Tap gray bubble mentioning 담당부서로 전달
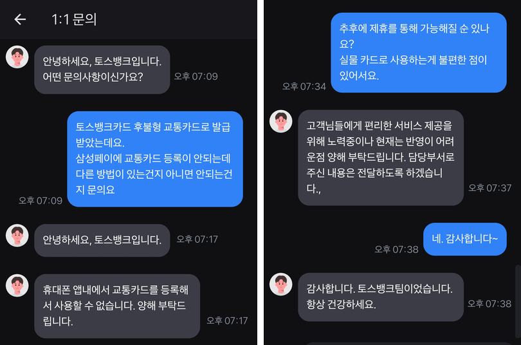The image size is (521, 345). click(381, 158)
